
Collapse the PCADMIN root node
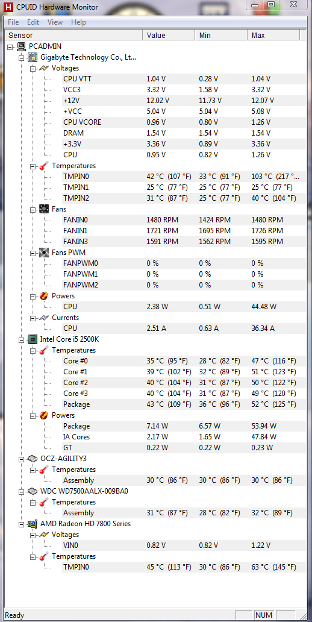tap(10, 47)
